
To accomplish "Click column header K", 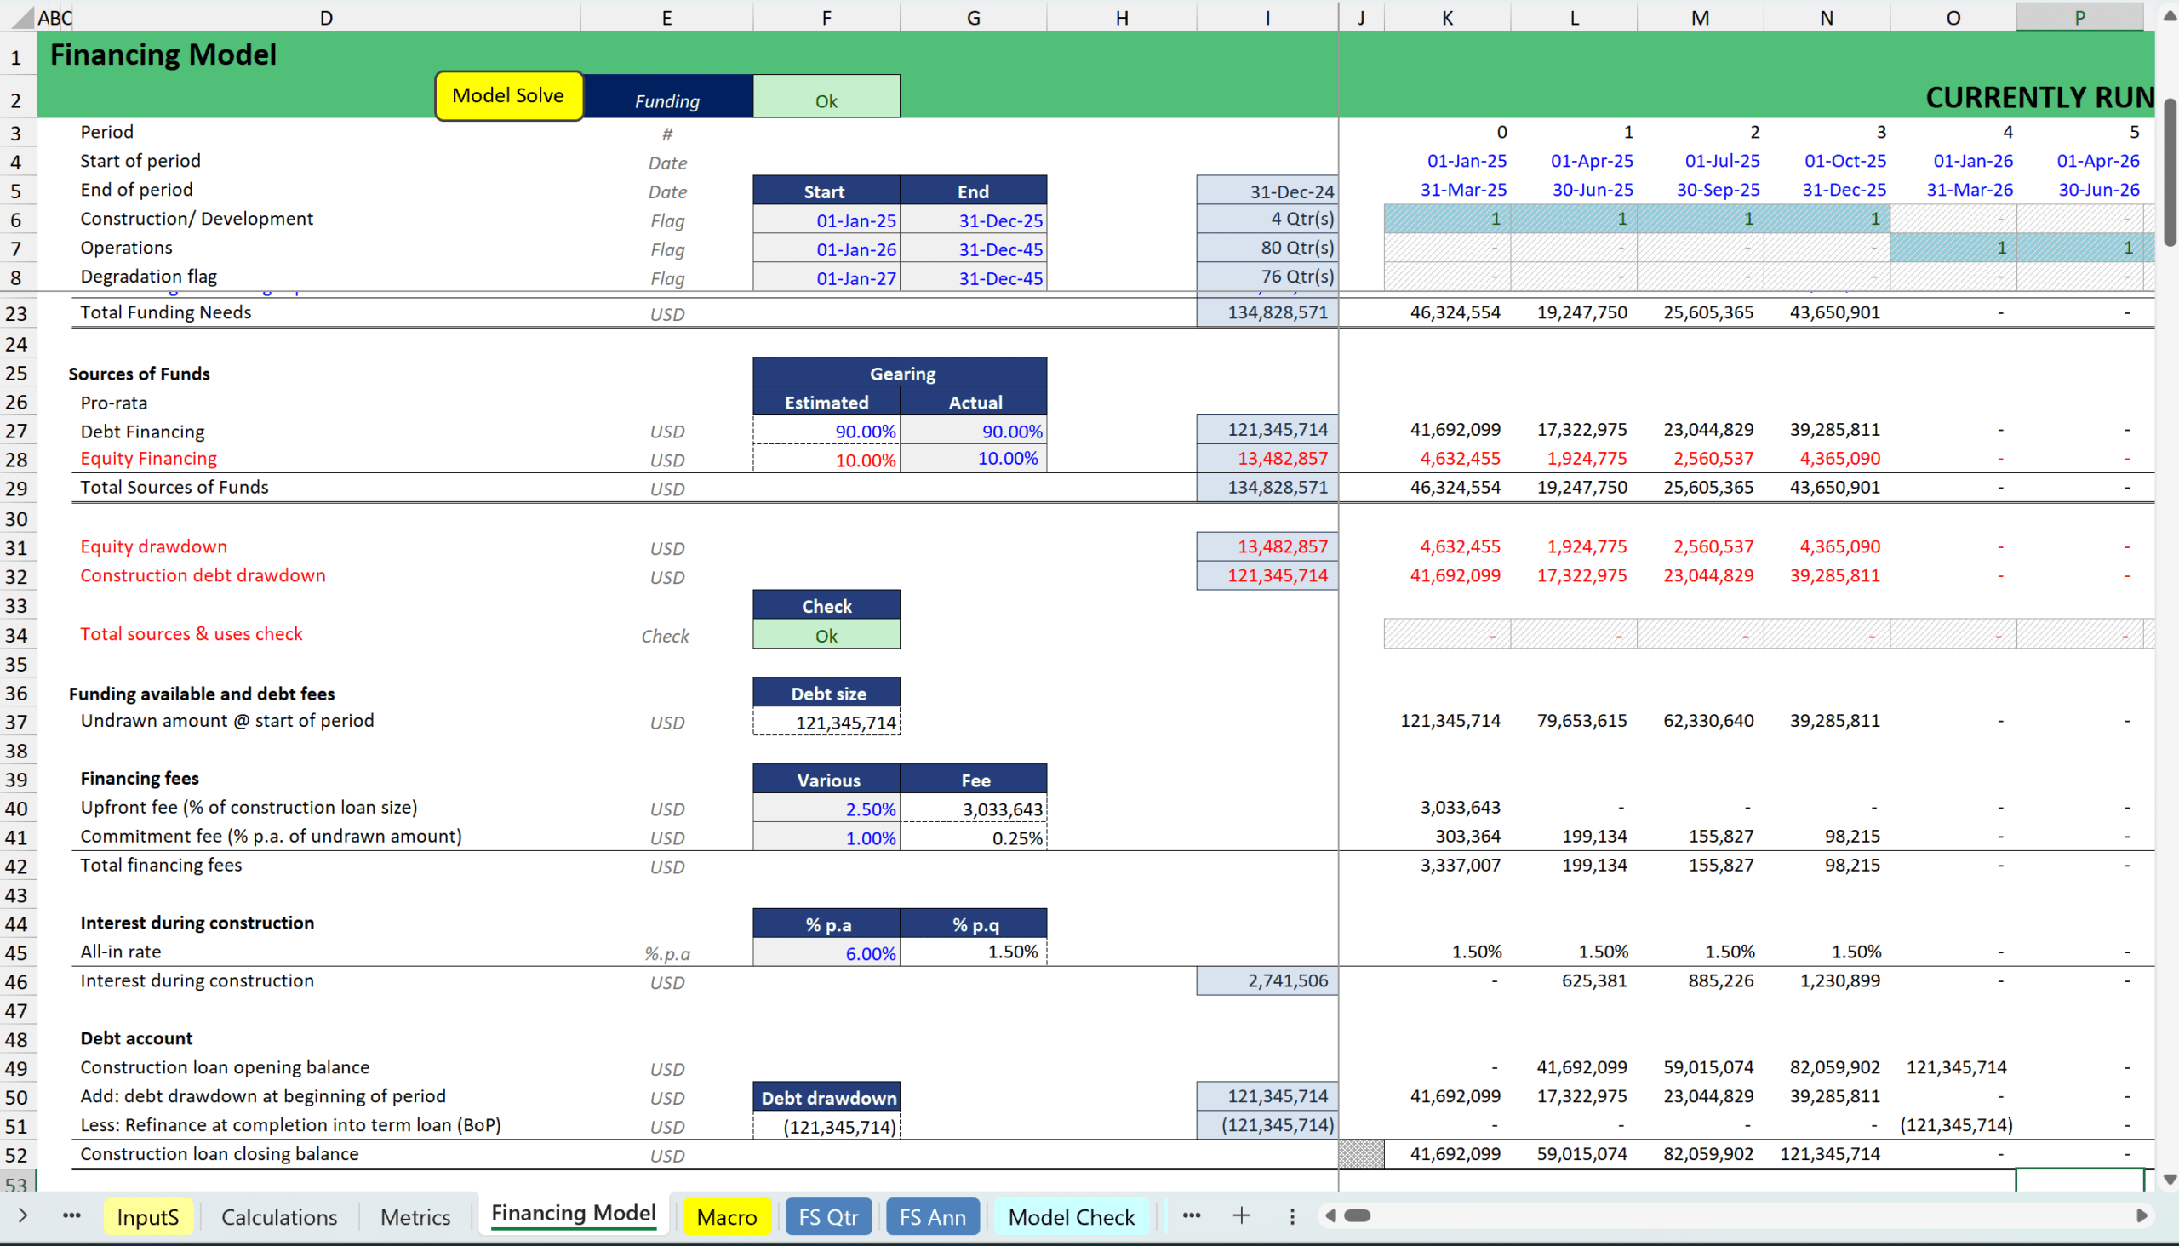I will [x=1446, y=17].
